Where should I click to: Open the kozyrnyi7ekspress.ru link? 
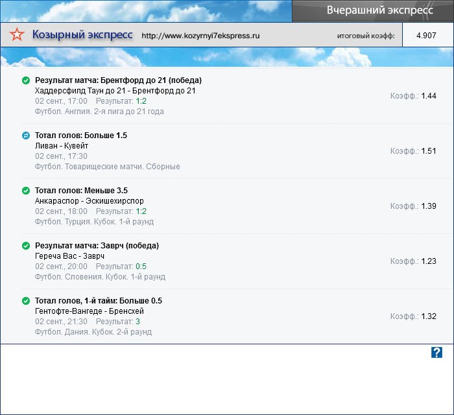200,36
